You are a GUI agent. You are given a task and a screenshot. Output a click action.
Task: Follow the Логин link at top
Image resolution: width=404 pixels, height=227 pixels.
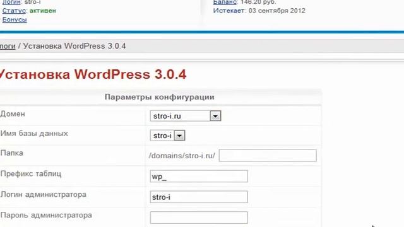(x=11, y=2)
